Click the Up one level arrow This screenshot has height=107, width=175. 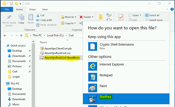tap(21, 36)
